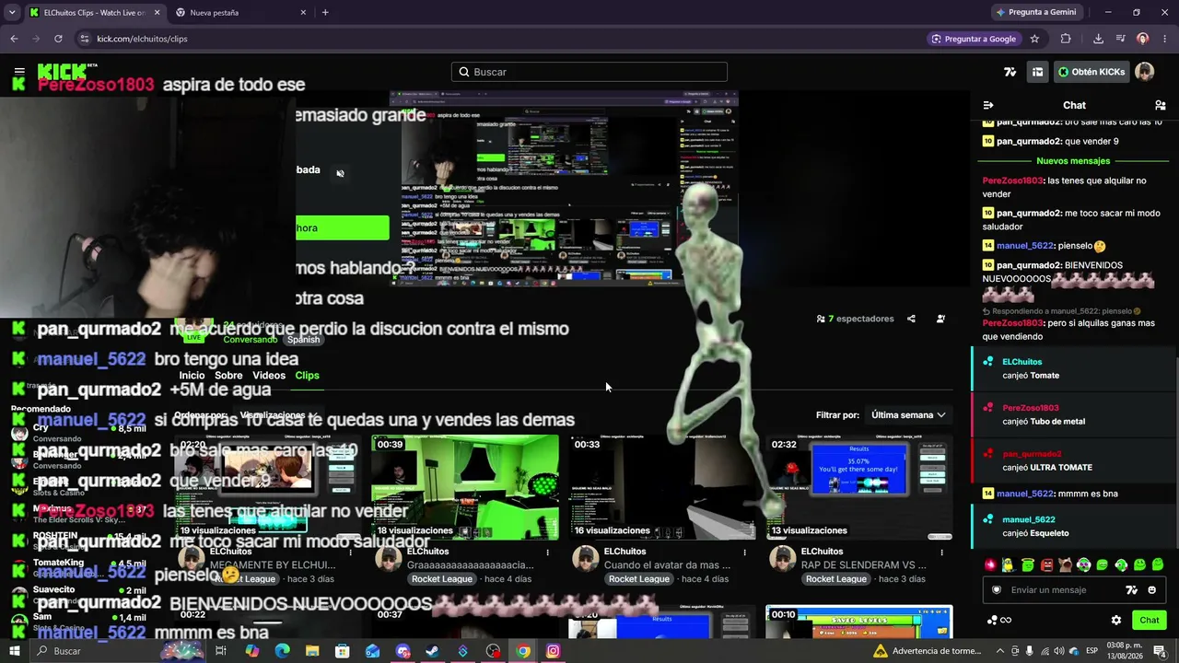This screenshot has width=1179, height=663.
Task: Click the Chrome address bar URL
Action: [142, 39]
